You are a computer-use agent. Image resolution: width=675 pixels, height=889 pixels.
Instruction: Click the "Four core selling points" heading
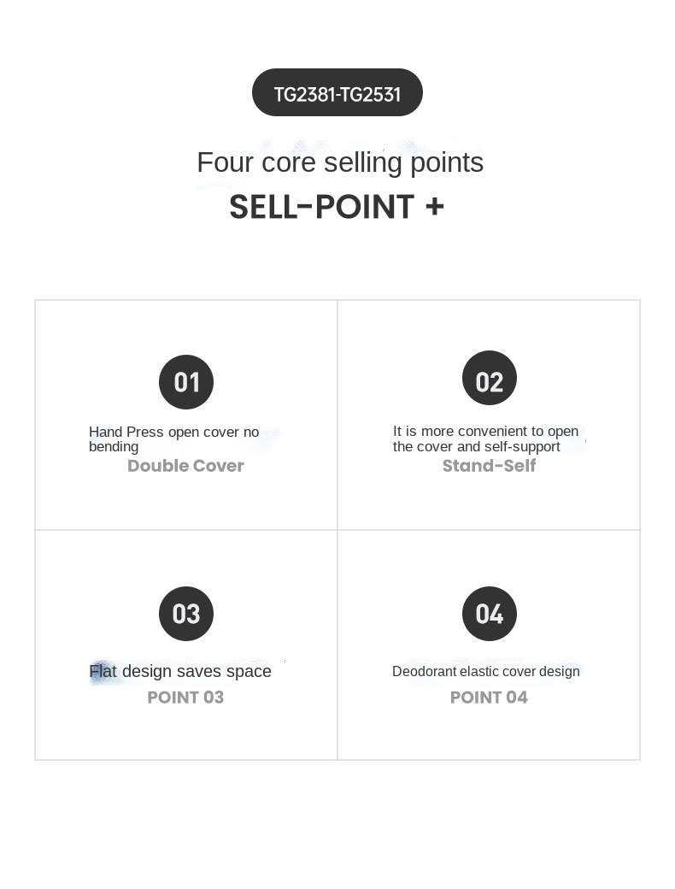click(x=340, y=162)
